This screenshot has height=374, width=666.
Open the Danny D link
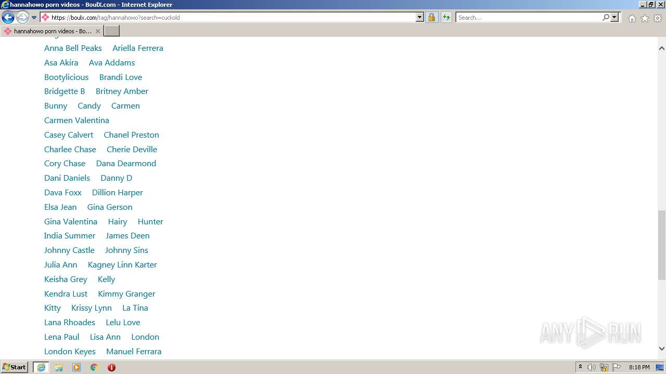117,178
